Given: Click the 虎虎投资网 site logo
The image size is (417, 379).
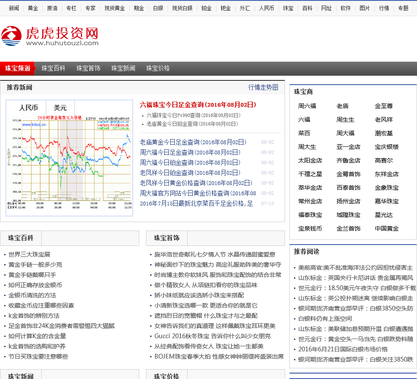Looking at the screenshot, I should [x=50, y=36].
